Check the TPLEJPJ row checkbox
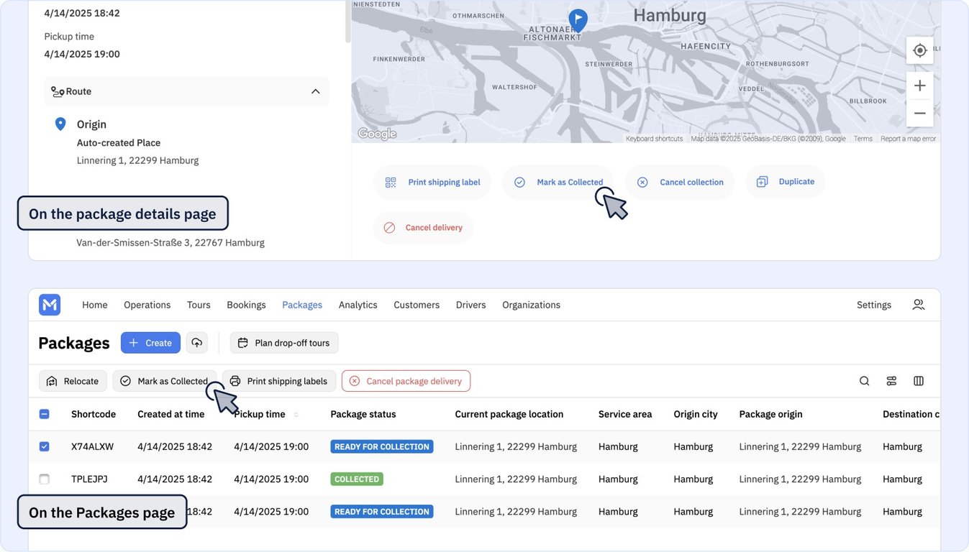Screen dimensions: 969x552 (x=44, y=479)
